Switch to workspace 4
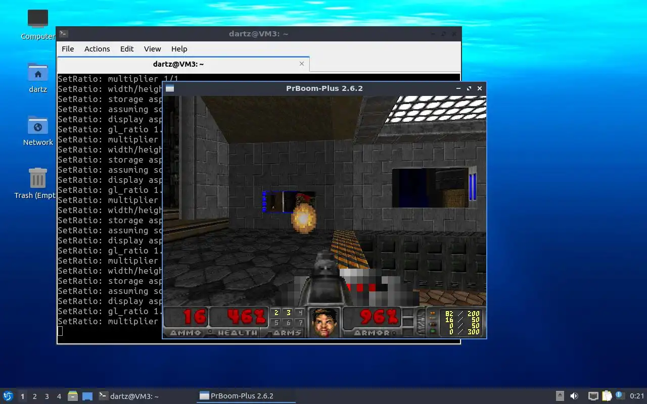Image resolution: width=647 pixels, height=404 pixels. click(x=59, y=396)
